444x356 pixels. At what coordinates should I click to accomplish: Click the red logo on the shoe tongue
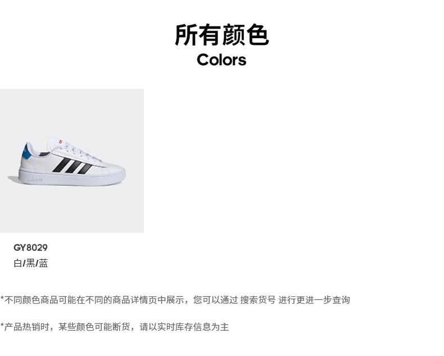point(60,141)
